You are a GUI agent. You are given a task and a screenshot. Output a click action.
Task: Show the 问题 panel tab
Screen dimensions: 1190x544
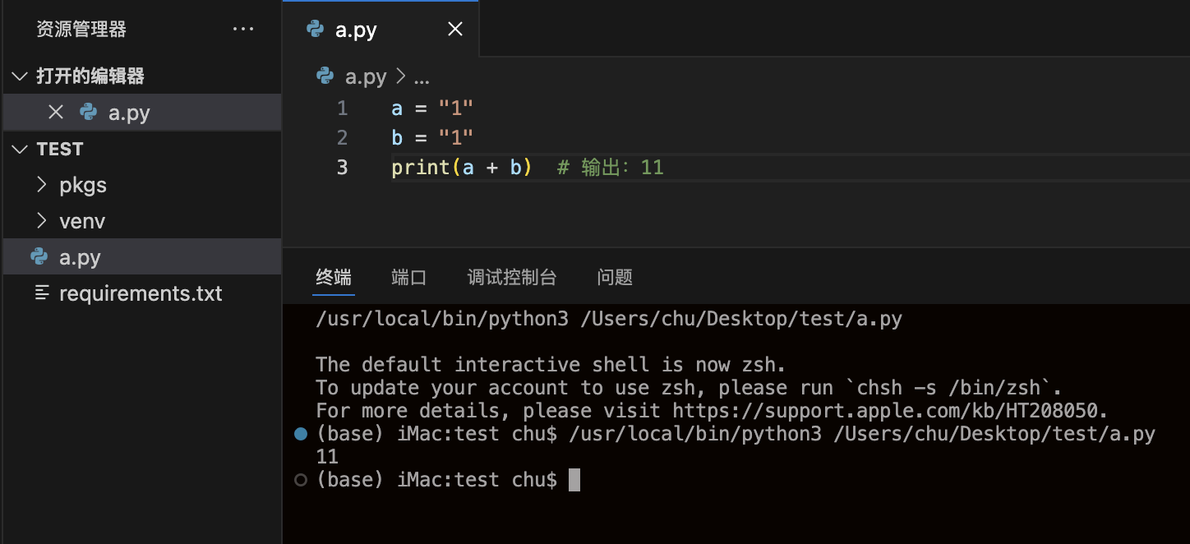point(615,278)
